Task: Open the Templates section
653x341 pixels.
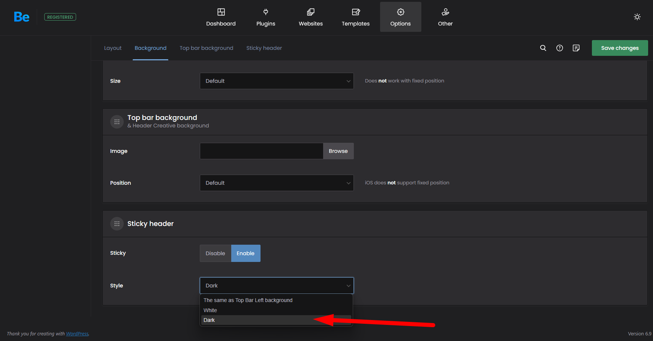Action: [355, 17]
